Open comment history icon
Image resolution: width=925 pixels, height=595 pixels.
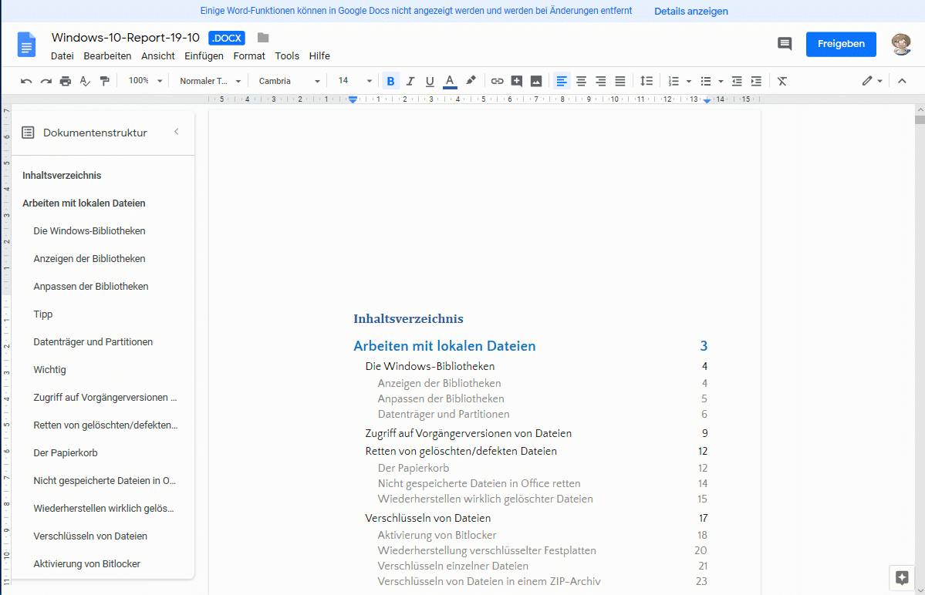(784, 44)
